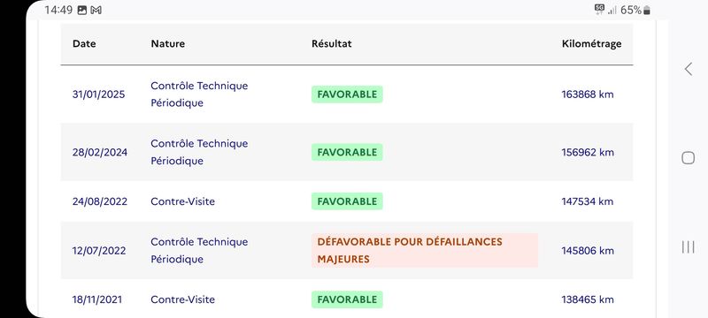Select the Résultat column header

click(x=331, y=43)
